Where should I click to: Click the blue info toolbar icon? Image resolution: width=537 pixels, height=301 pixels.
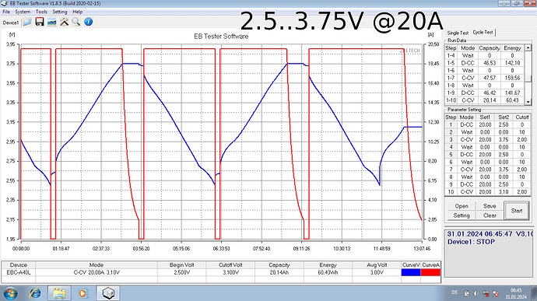pos(89,22)
